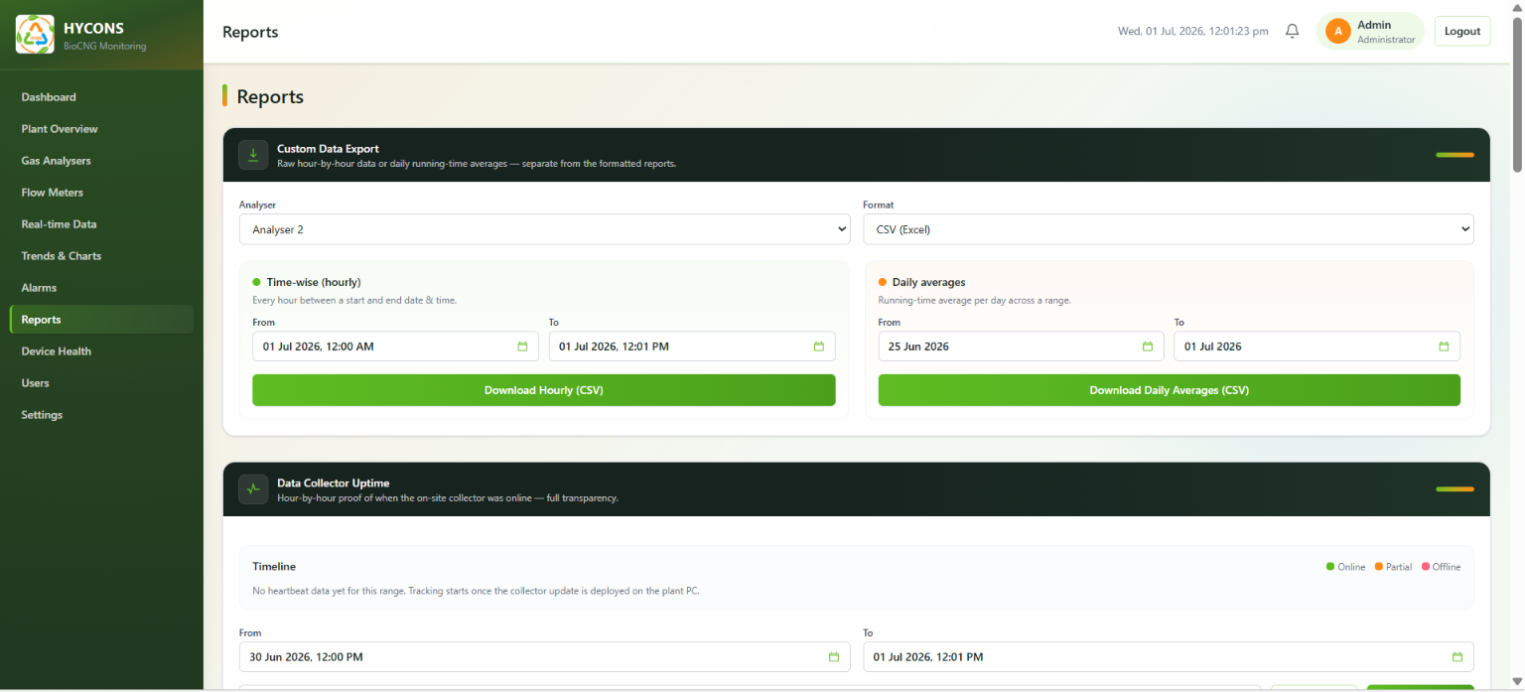Click the date and time in the header

[1193, 31]
